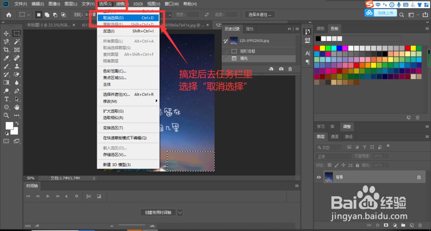Click the share icon at top right
This screenshot has height=231, width=431.
(425, 15)
